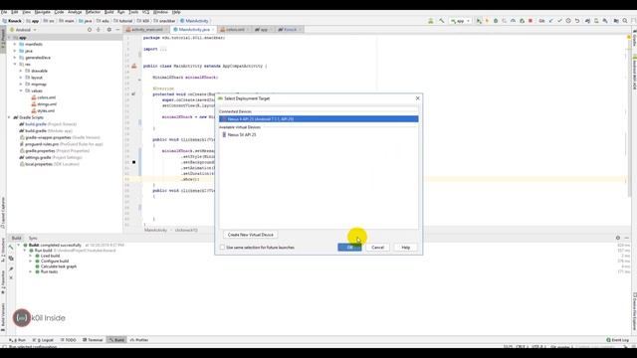Click the Profile app gauge icon

coord(513,21)
